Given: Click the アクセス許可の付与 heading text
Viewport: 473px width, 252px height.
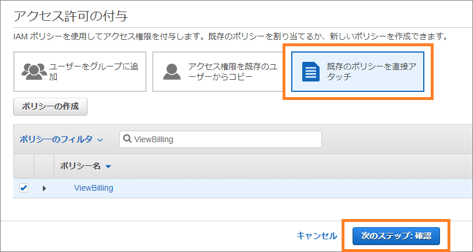Looking at the screenshot, I should (71, 16).
